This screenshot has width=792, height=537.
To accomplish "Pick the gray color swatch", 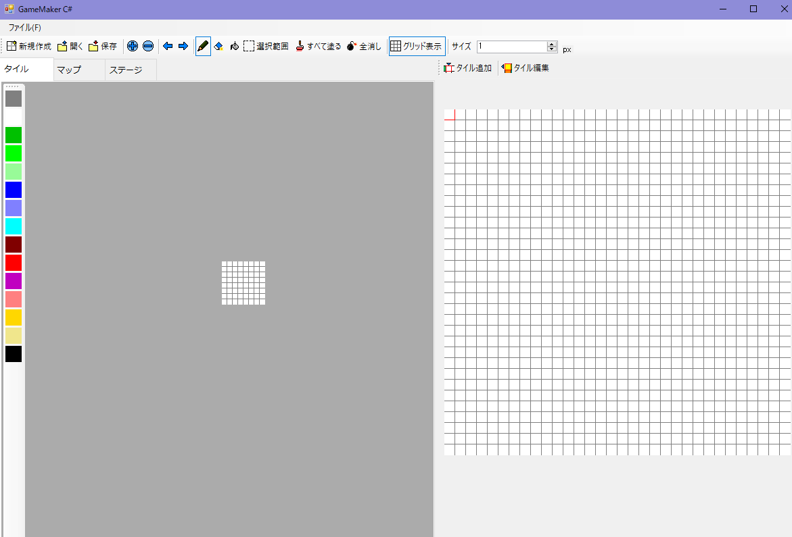I will tap(14, 99).
